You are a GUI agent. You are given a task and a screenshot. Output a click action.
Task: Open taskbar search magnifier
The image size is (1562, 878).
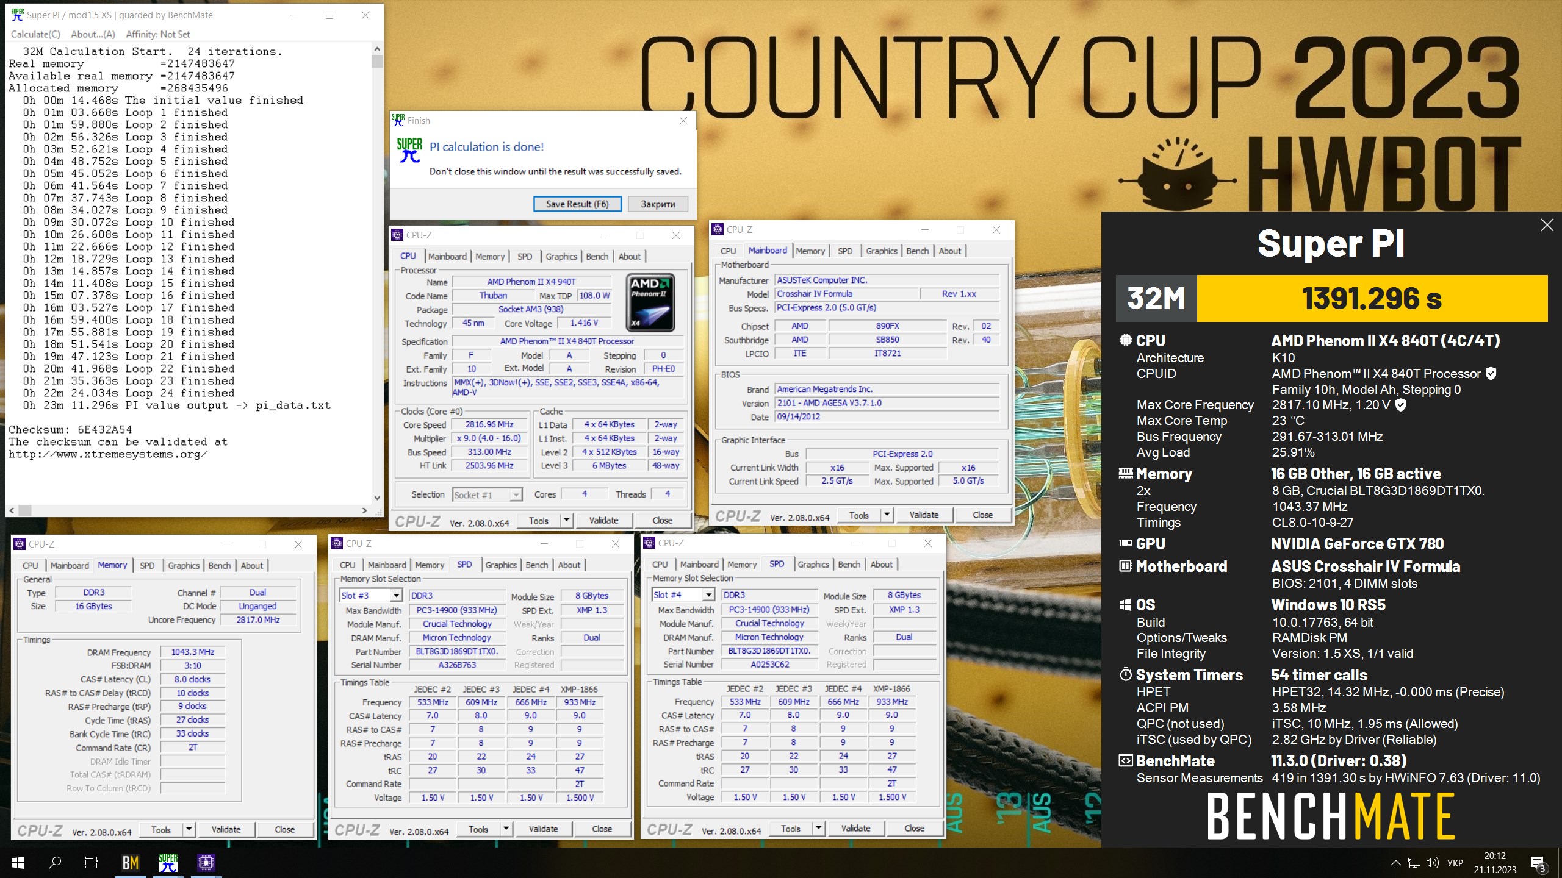point(55,862)
